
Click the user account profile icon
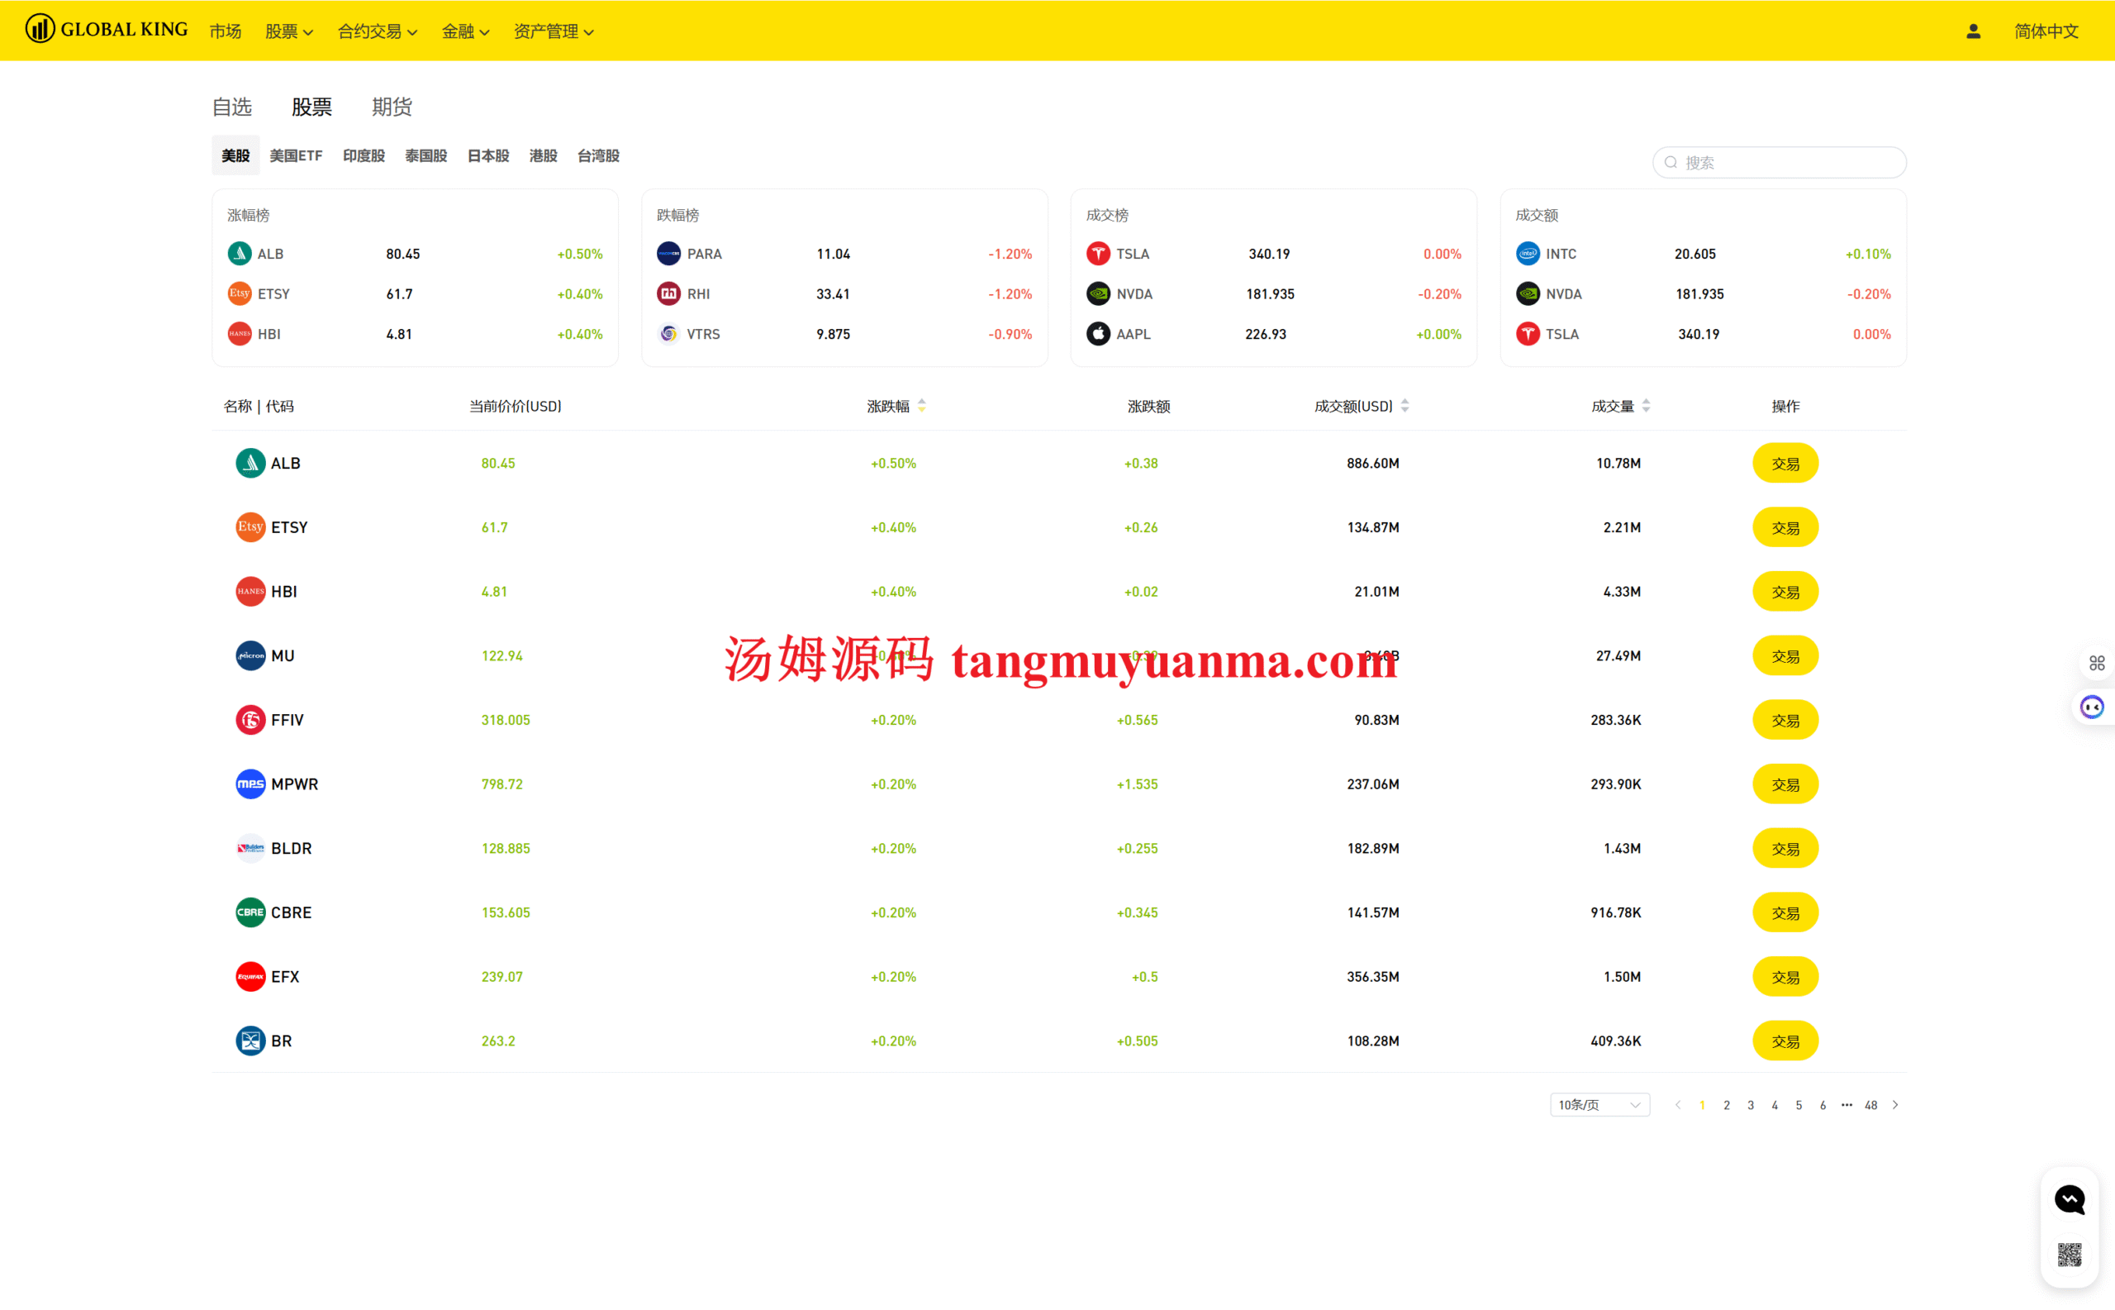[1973, 31]
